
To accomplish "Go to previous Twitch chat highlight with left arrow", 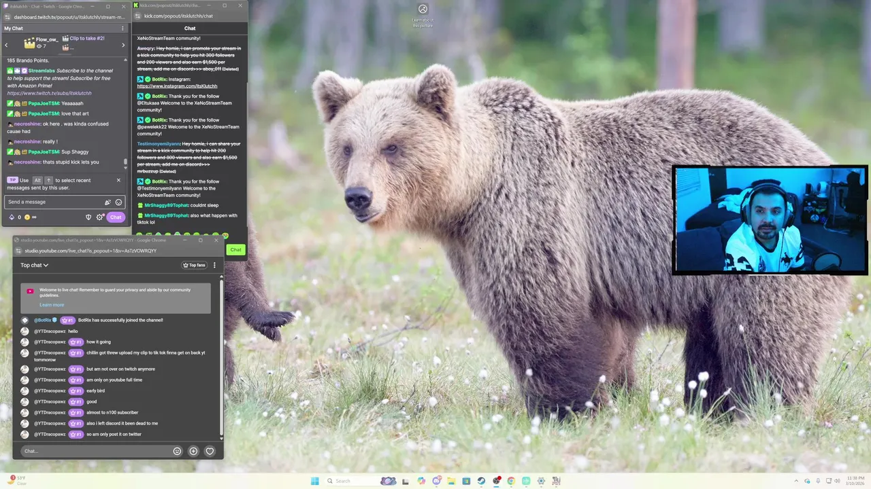I will point(6,45).
